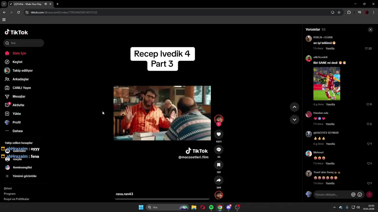
Task: Close the Yorumlar comments panel
Action: click(370, 29)
